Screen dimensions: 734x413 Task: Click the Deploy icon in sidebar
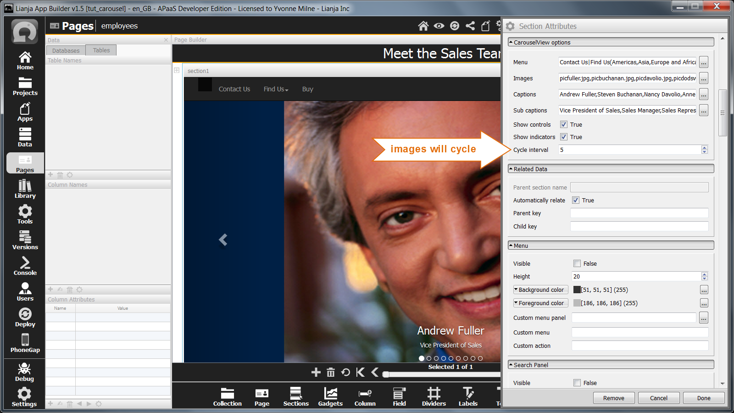tap(25, 317)
